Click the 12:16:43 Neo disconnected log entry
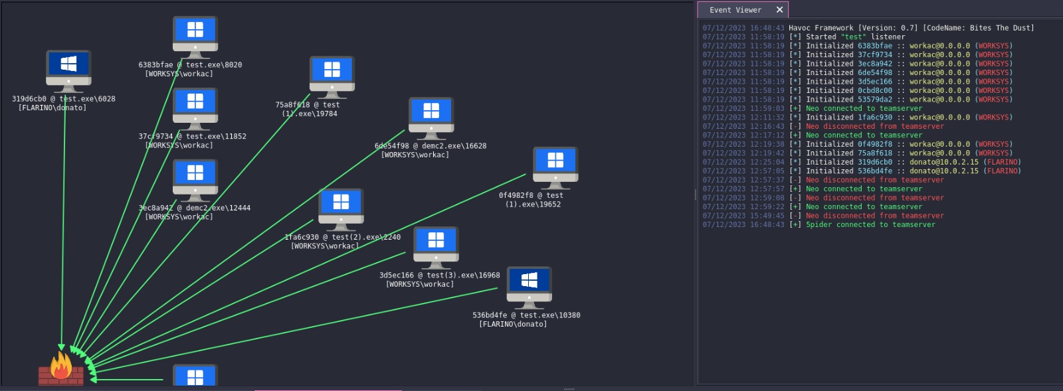The height and width of the screenshot is (391, 1063). click(823, 126)
